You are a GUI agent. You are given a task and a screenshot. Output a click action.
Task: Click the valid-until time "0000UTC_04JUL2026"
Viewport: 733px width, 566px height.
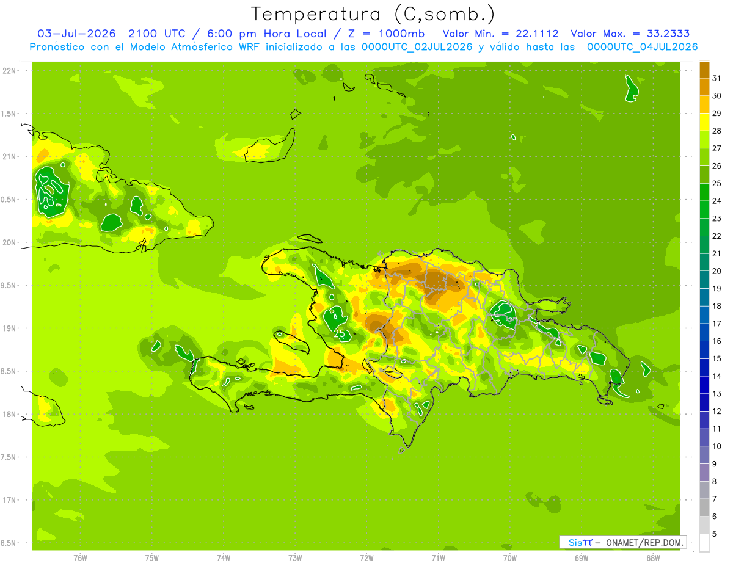[643, 47]
